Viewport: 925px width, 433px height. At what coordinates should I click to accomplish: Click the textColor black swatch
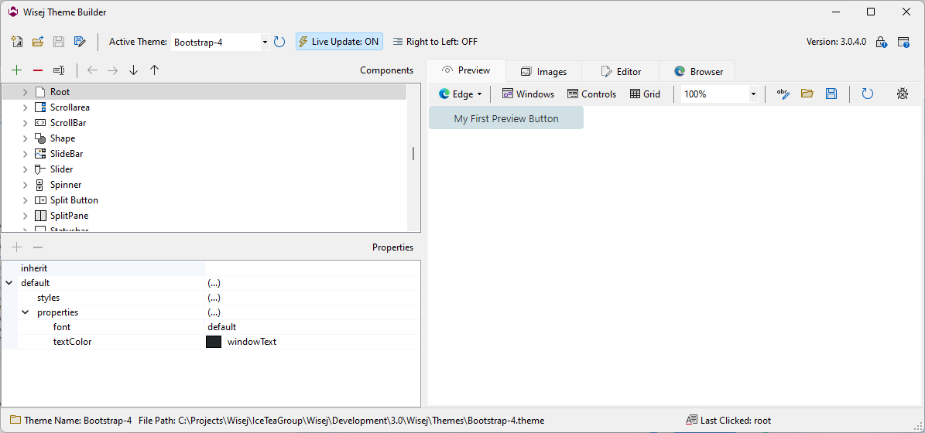coord(214,342)
